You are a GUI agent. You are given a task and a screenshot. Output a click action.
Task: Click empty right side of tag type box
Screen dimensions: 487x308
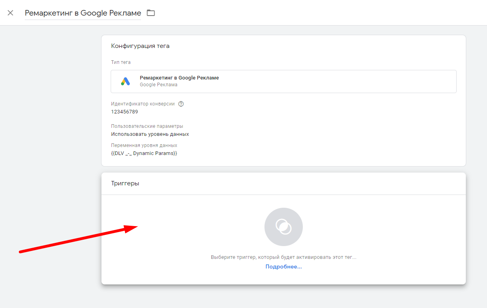pyautogui.click(x=360, y=81)
